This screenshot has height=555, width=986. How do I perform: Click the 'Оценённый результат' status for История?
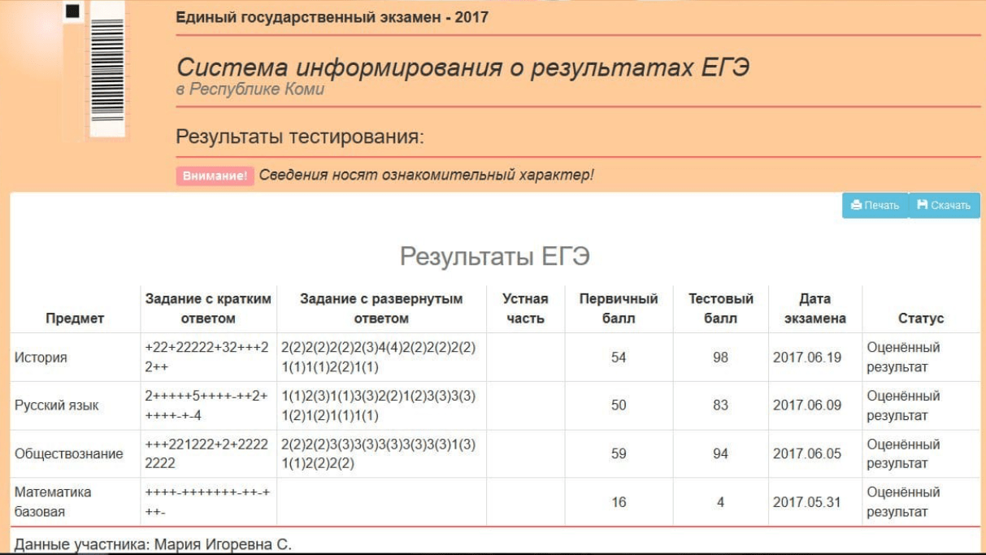(903, 358)
